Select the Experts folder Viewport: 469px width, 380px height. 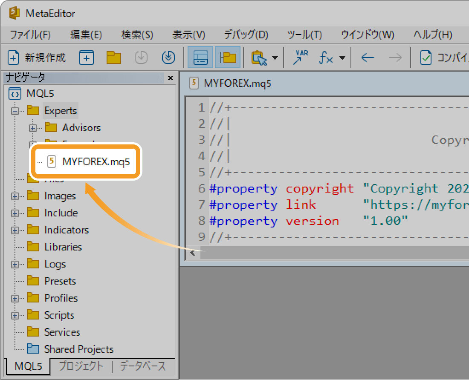(x=61, y=111)
